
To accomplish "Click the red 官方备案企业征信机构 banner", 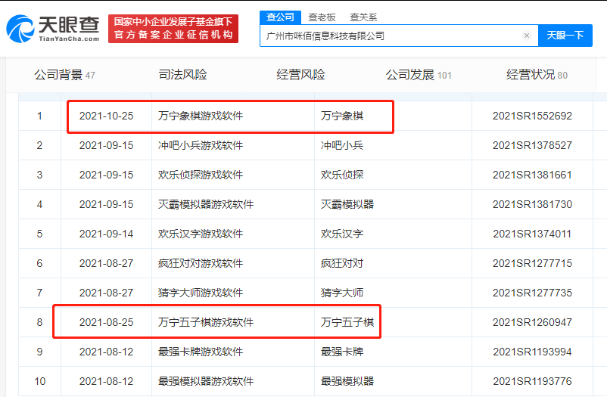I will pos(173,29).
